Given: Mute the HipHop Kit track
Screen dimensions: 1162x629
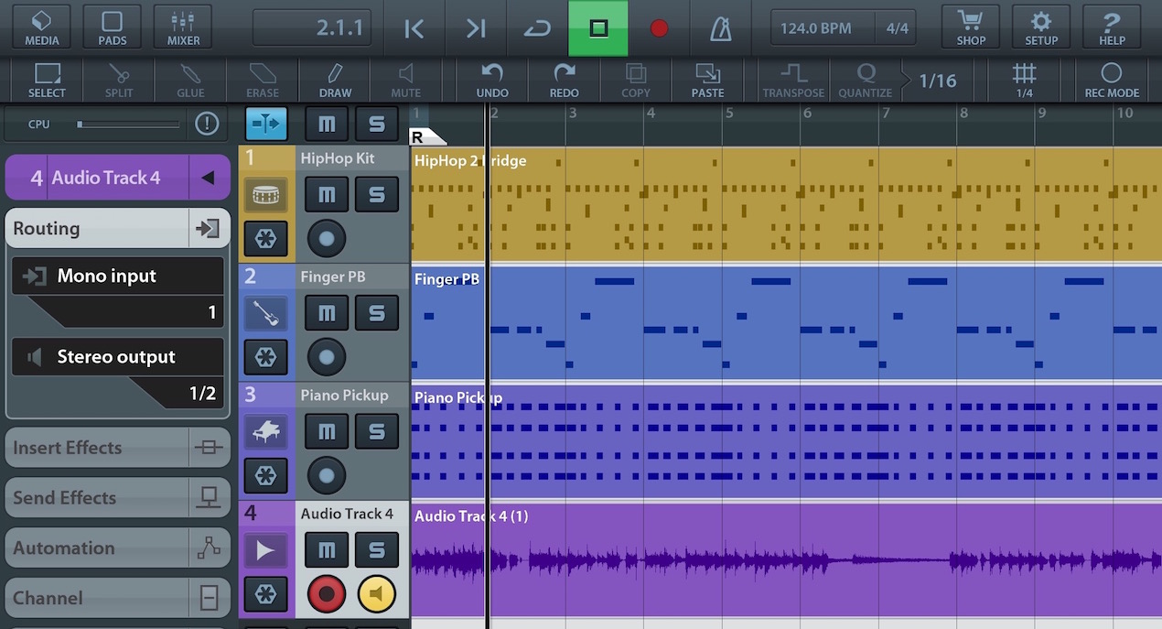Looking at the screenshot, I should tap(327, 194).
